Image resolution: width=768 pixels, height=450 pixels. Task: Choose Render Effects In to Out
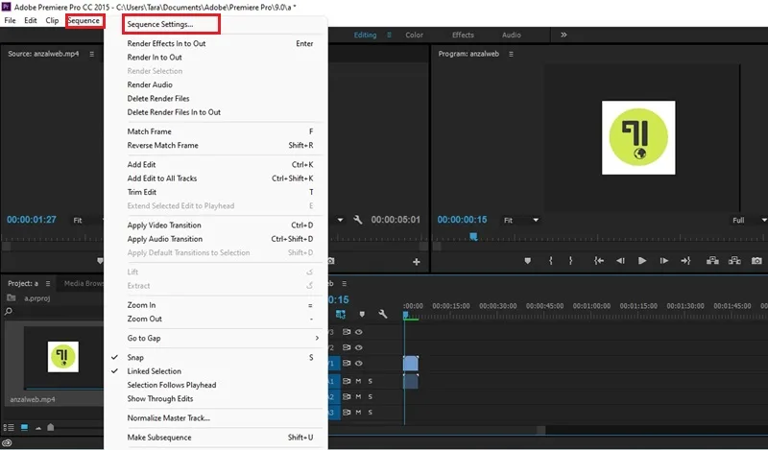[x=215, y=43]
